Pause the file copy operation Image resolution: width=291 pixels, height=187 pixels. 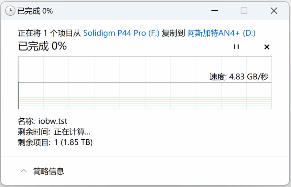236,47
